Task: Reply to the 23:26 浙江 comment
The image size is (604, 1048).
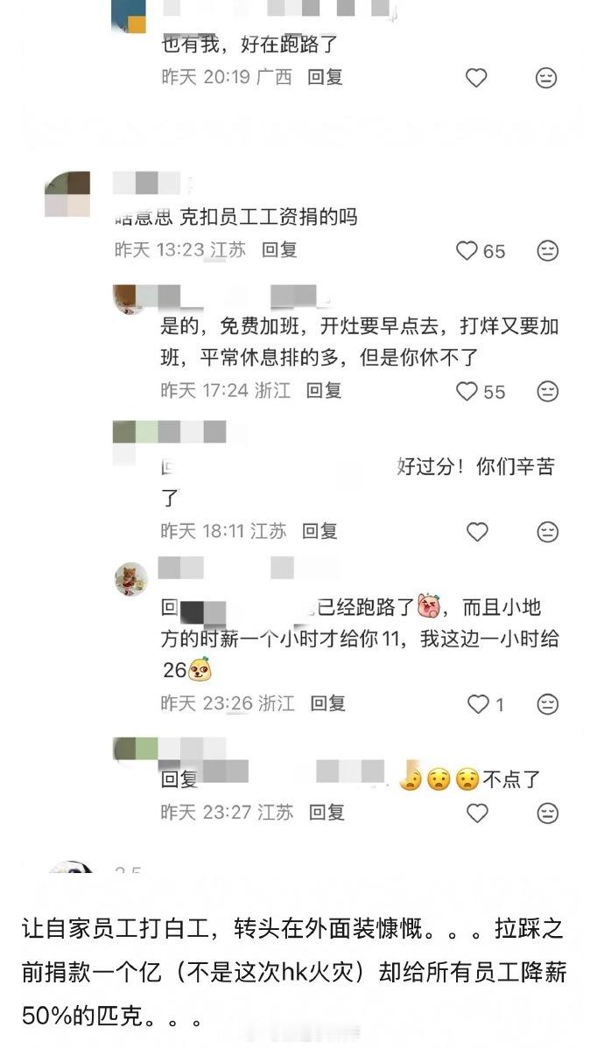Action: coord(327,702)
